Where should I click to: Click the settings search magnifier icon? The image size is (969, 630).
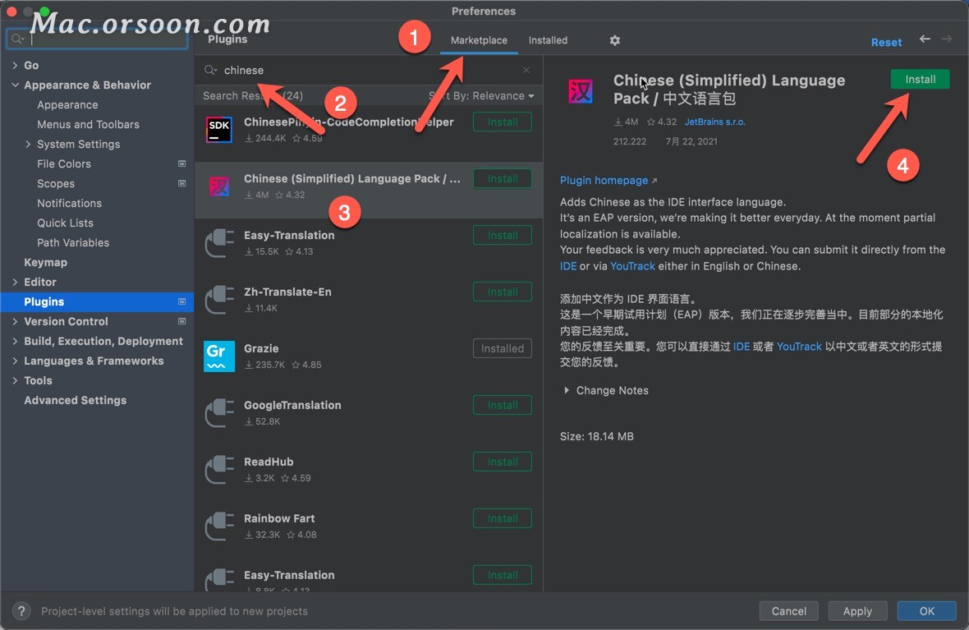(17, 39)
